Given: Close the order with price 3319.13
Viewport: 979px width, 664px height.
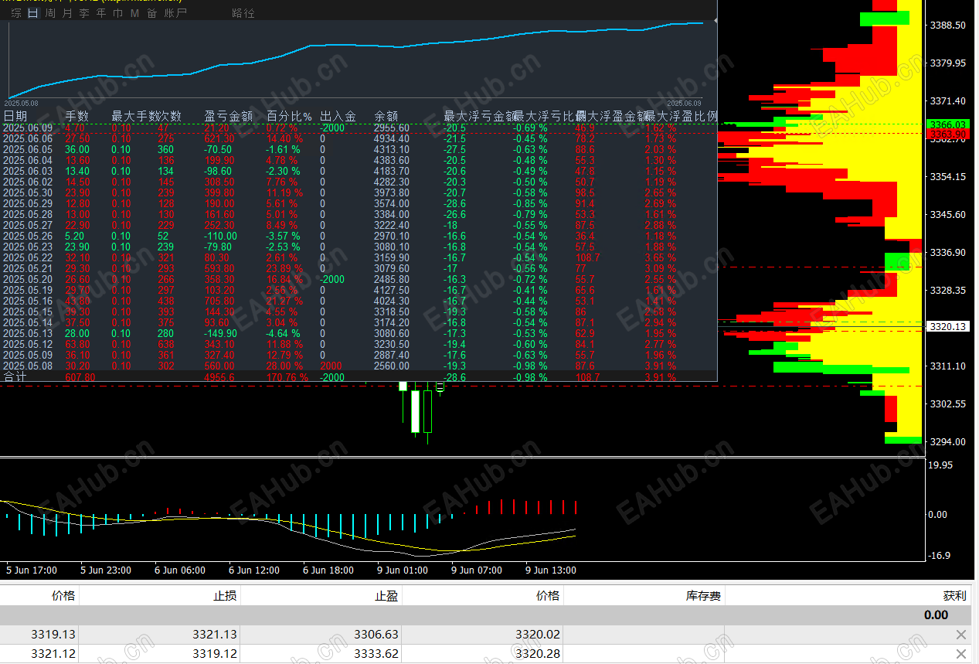Looking at the screenshot, I should (x=960, y=635).
